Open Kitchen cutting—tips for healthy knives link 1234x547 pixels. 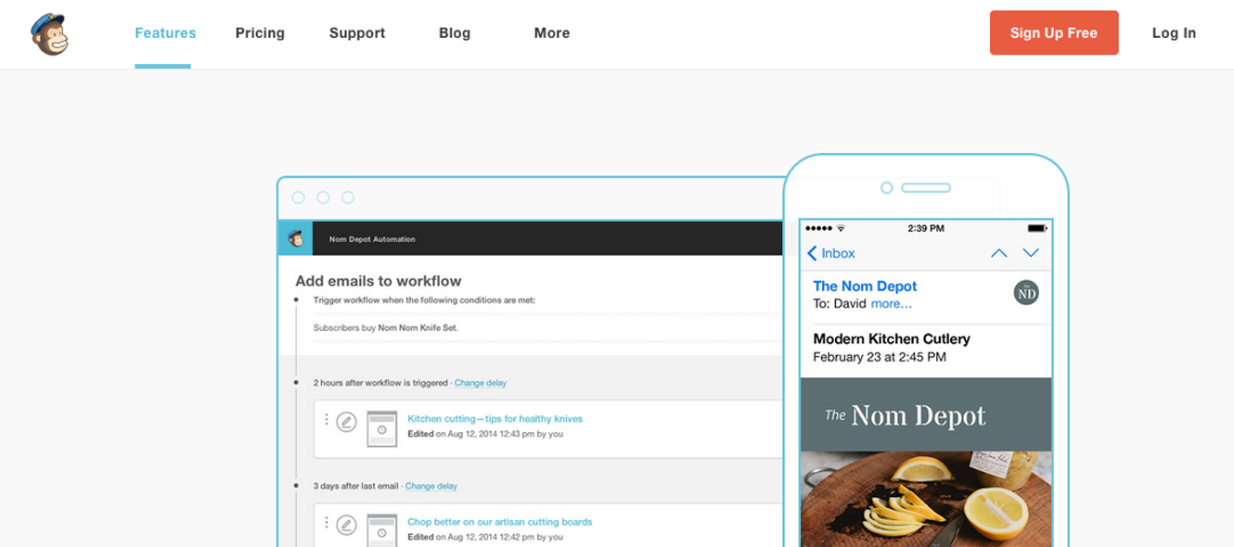click(x=495, y=419)
